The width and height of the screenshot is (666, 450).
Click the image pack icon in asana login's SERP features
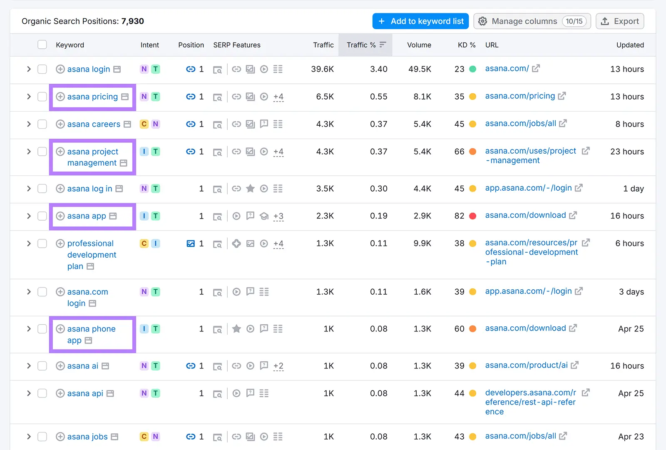coord(250,69)
